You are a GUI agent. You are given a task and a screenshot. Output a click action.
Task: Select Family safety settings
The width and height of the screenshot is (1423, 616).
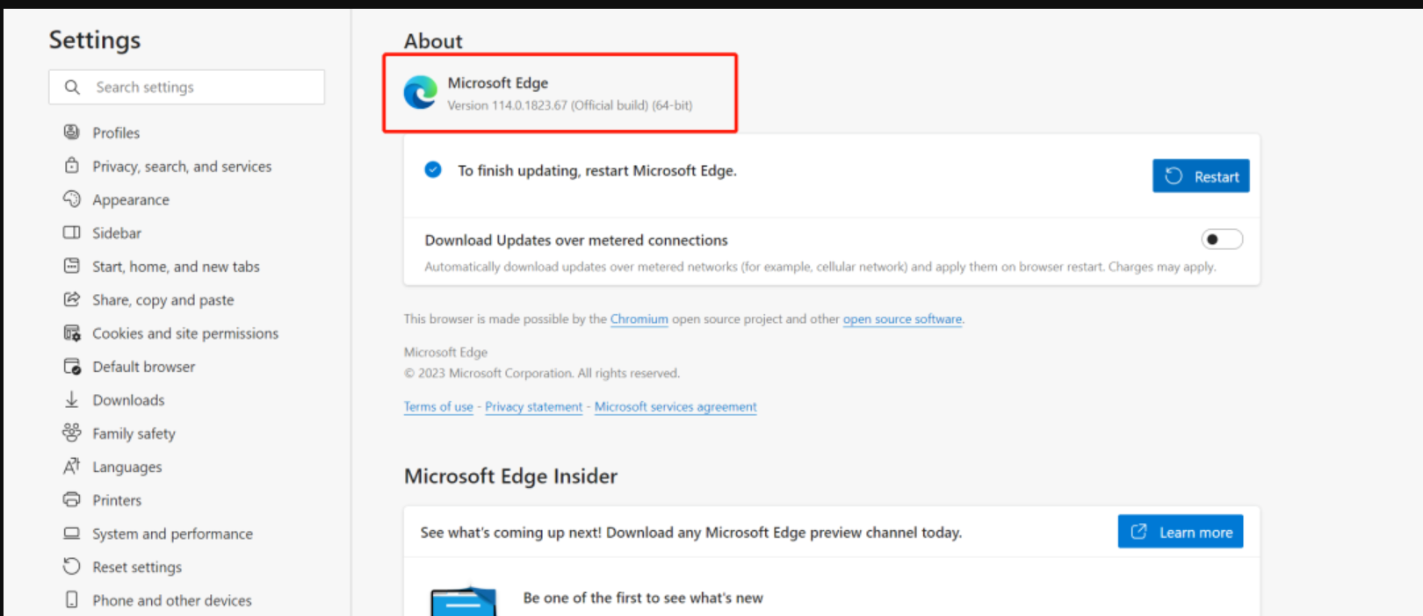tap(134, 433)
